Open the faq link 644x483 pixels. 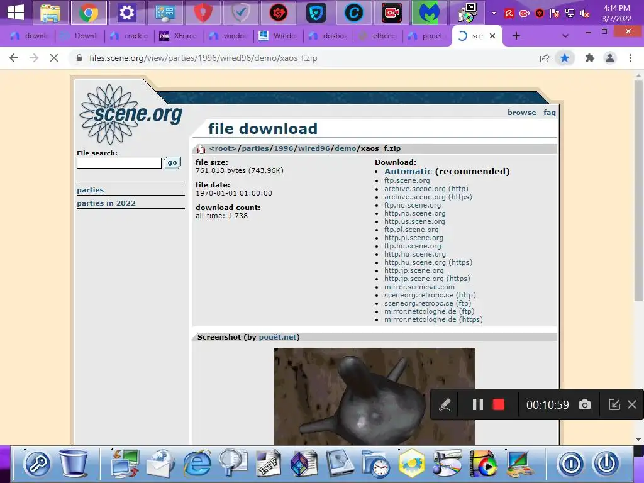[550, 113]
